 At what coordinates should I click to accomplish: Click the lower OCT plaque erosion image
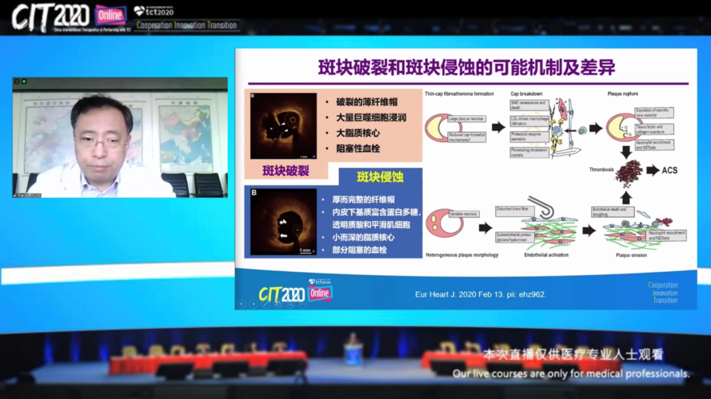pyautogui.click(x=283, y=222)
